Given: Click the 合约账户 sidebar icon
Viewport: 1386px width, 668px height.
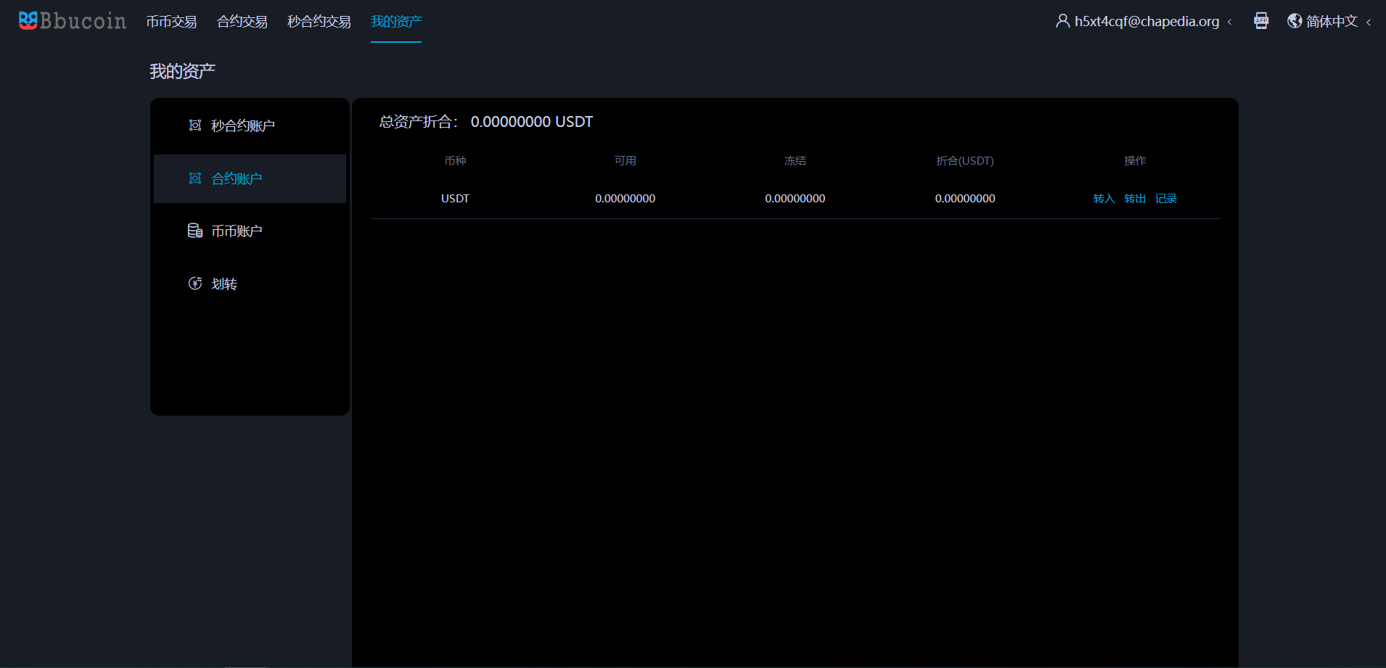Looking at the screenshot, I should pos(195,178).
